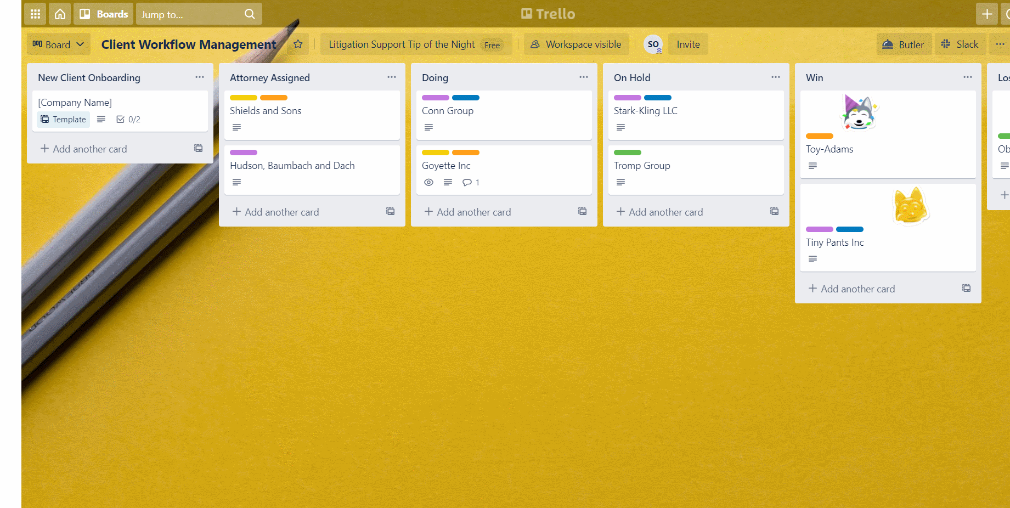This screenshot has height=508, width=1010.
Task: Open the Board view dropdown
Action: tap(58, 44)
